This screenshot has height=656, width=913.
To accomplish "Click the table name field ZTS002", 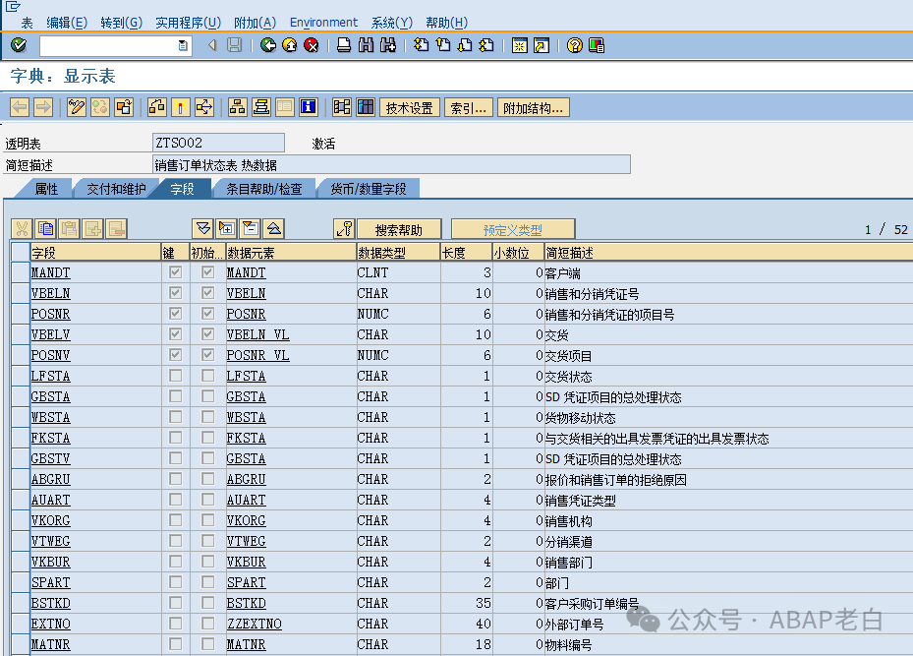I will point(218,143).
